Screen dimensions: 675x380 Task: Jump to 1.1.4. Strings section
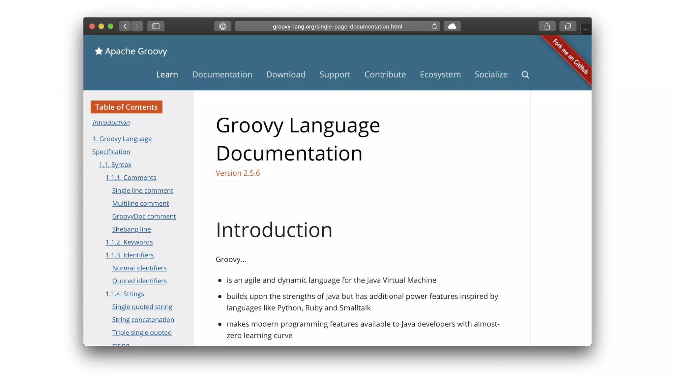pos(125,294)
